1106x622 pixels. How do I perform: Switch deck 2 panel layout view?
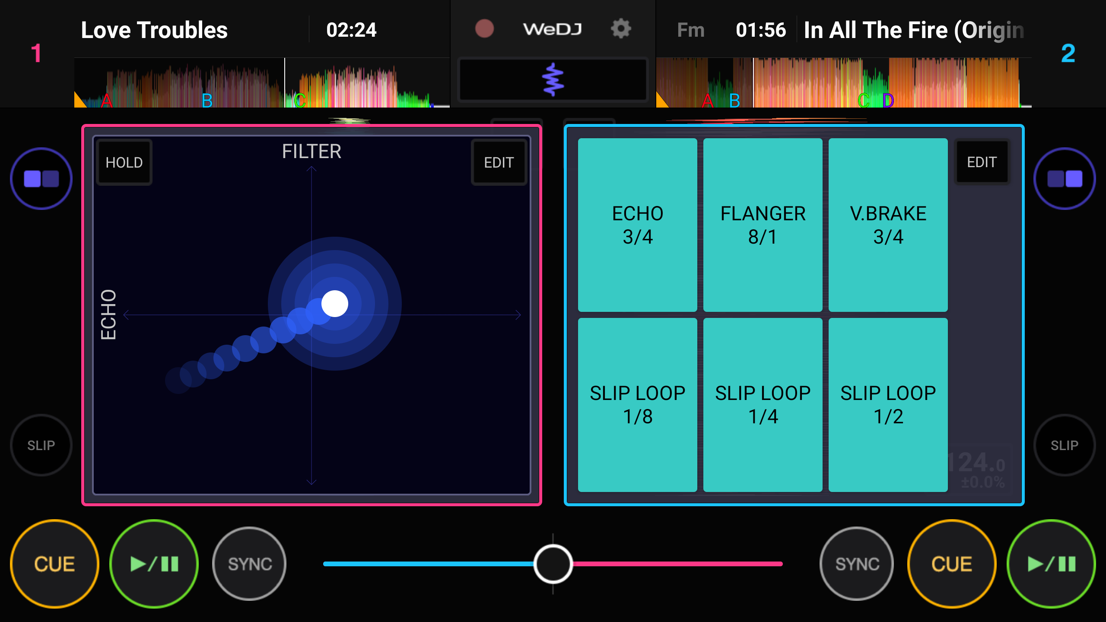coord(1065,178)
